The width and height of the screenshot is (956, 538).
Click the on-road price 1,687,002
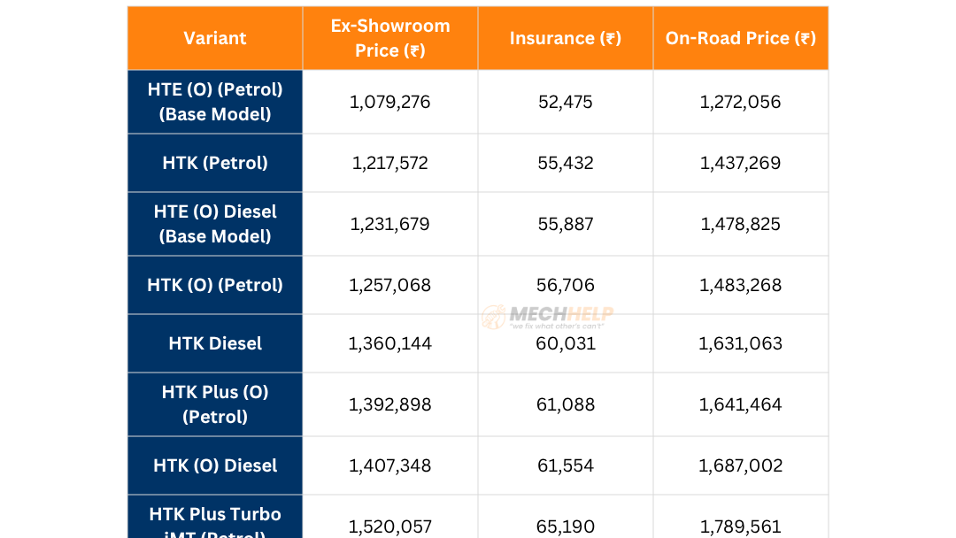point(741,465)
